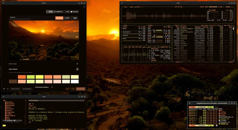Add an additional image with the plus icon
Image resolution: width=238 pixels, height=130 pixels.
[77, 64]
